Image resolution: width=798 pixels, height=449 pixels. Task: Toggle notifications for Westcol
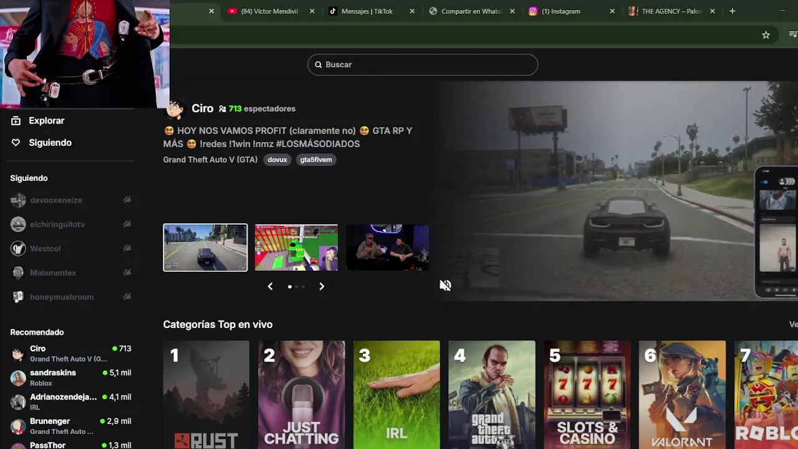[127, 248]
